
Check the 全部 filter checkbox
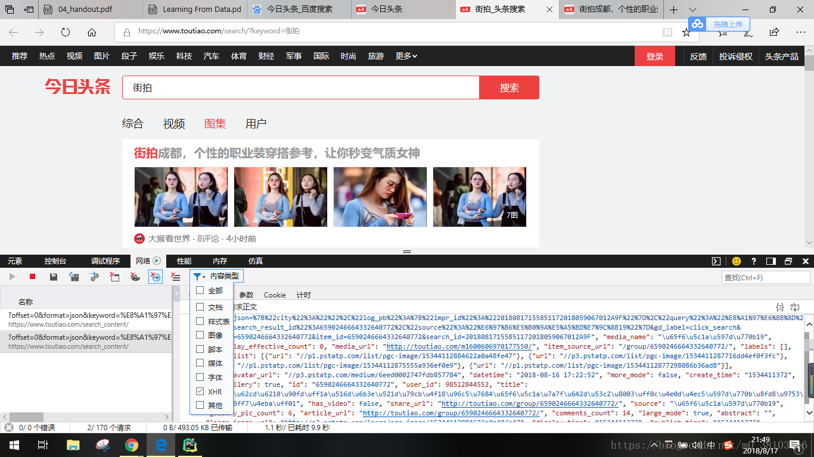tap(200, 290)
